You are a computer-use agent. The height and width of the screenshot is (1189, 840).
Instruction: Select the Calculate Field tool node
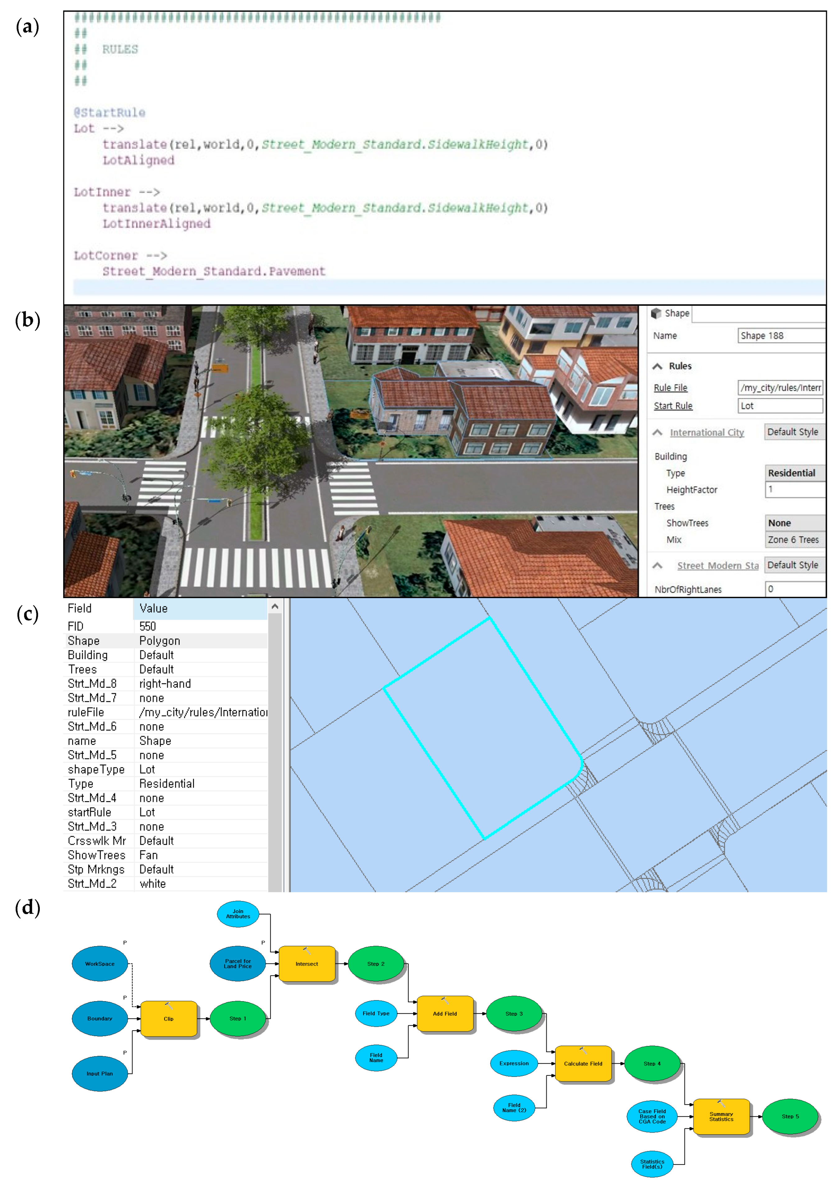[x=583, y=1064]
